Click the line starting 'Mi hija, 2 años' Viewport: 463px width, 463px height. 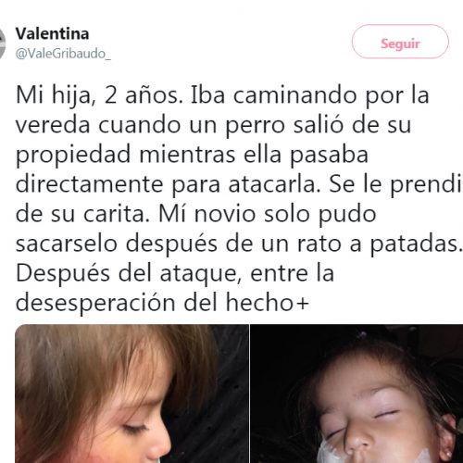[x=222, y=96]
